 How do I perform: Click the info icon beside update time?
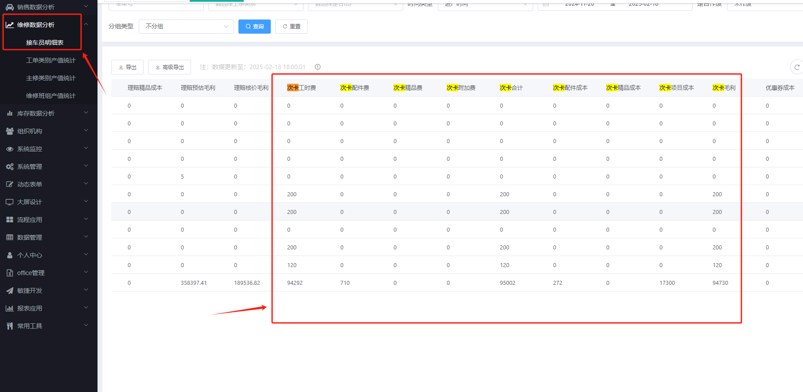[x=317, y=67]
